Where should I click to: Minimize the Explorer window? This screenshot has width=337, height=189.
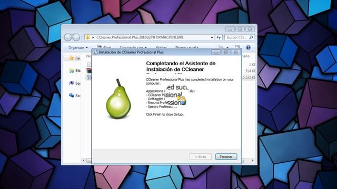(230, 29)
